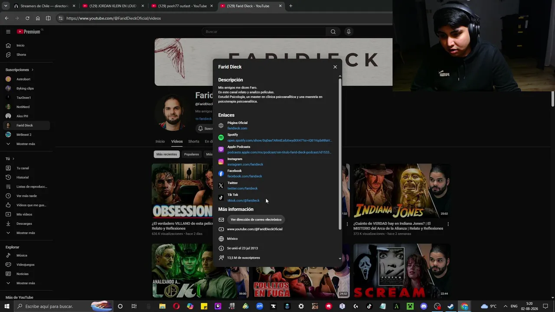Open the instagram.com/faridieck link
The height and width of the screenshot is (312, 555).
245,164
